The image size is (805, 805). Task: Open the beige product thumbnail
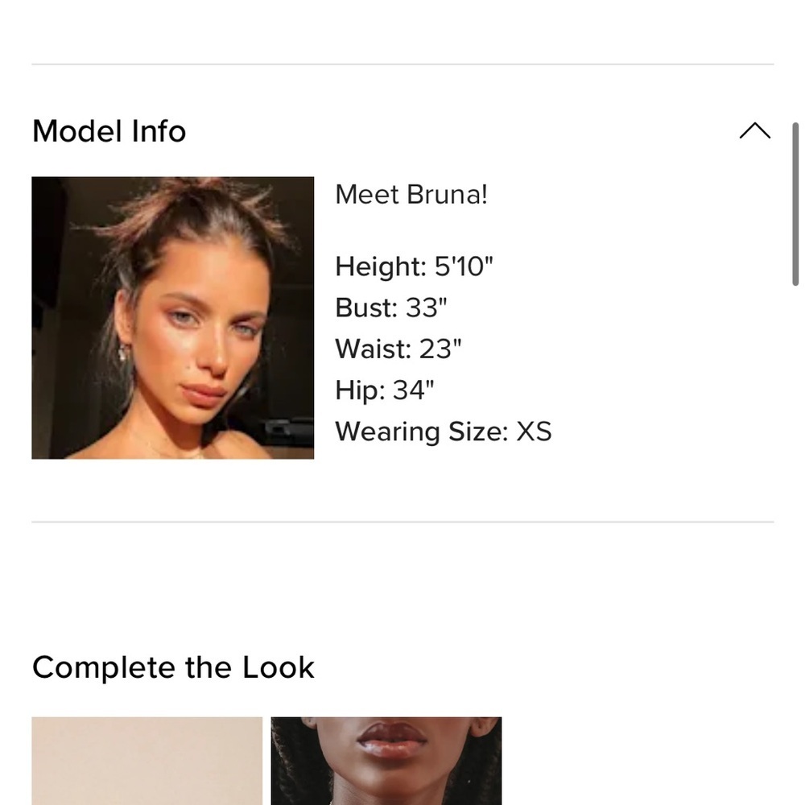147,761
